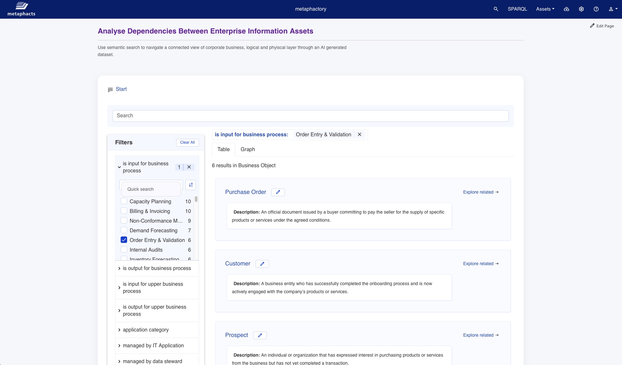622x365 pixels.
Task: Open the settings gear icon
Action: point(581,9)
